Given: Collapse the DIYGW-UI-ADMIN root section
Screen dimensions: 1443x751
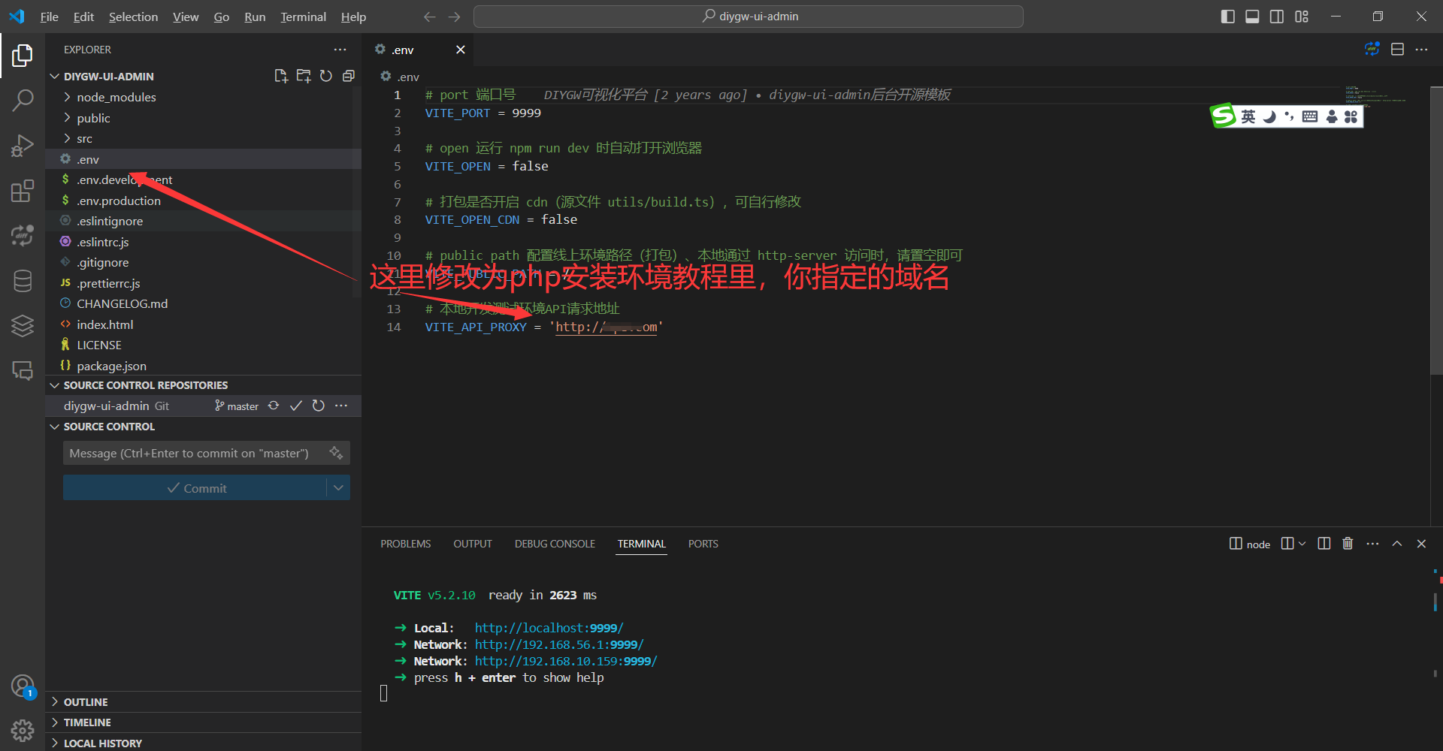Looking at the screenshot, I should coord(108,76).
